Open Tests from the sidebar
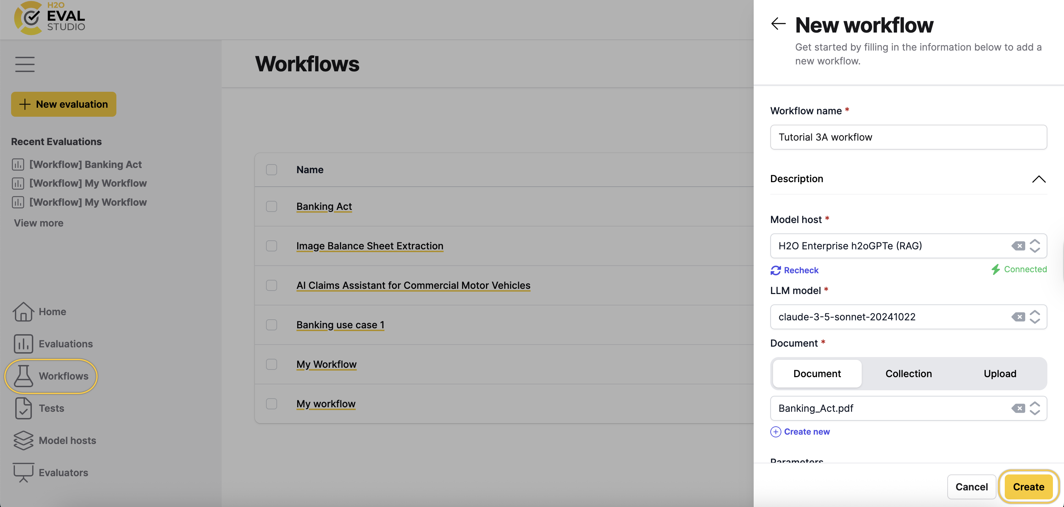This screenshot has height=507, width=1064. coord(24,408)
